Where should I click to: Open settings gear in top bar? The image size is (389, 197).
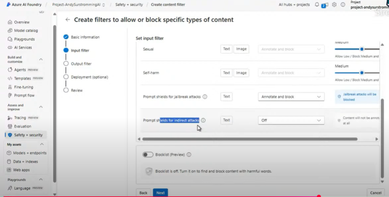[x=334, y=5]
